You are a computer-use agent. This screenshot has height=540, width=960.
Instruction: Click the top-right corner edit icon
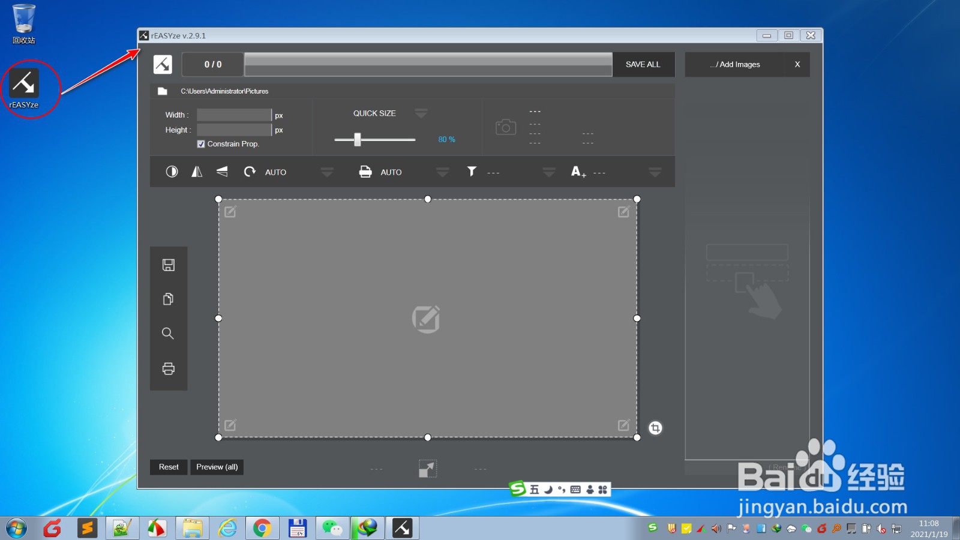[x=624, y=211]
